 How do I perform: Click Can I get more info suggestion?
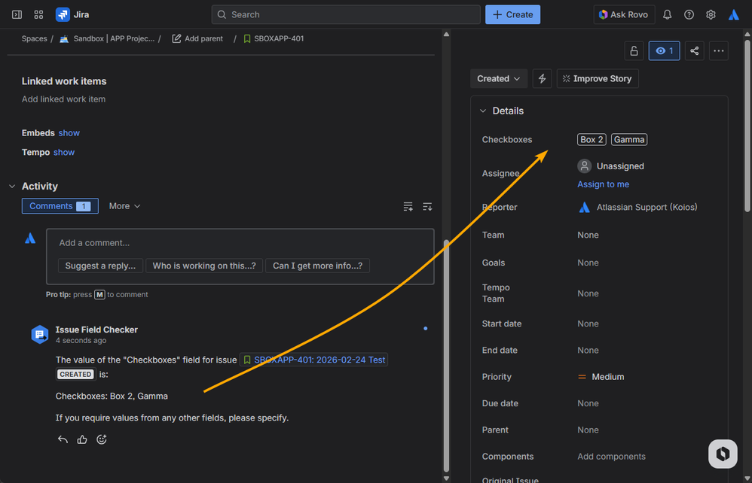coord(317,266)
